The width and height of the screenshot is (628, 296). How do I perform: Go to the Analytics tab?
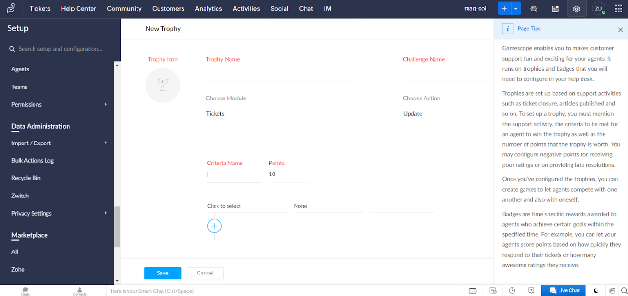coord(208,9)
